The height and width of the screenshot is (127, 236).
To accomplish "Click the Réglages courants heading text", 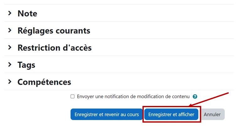I will point(54,31).
